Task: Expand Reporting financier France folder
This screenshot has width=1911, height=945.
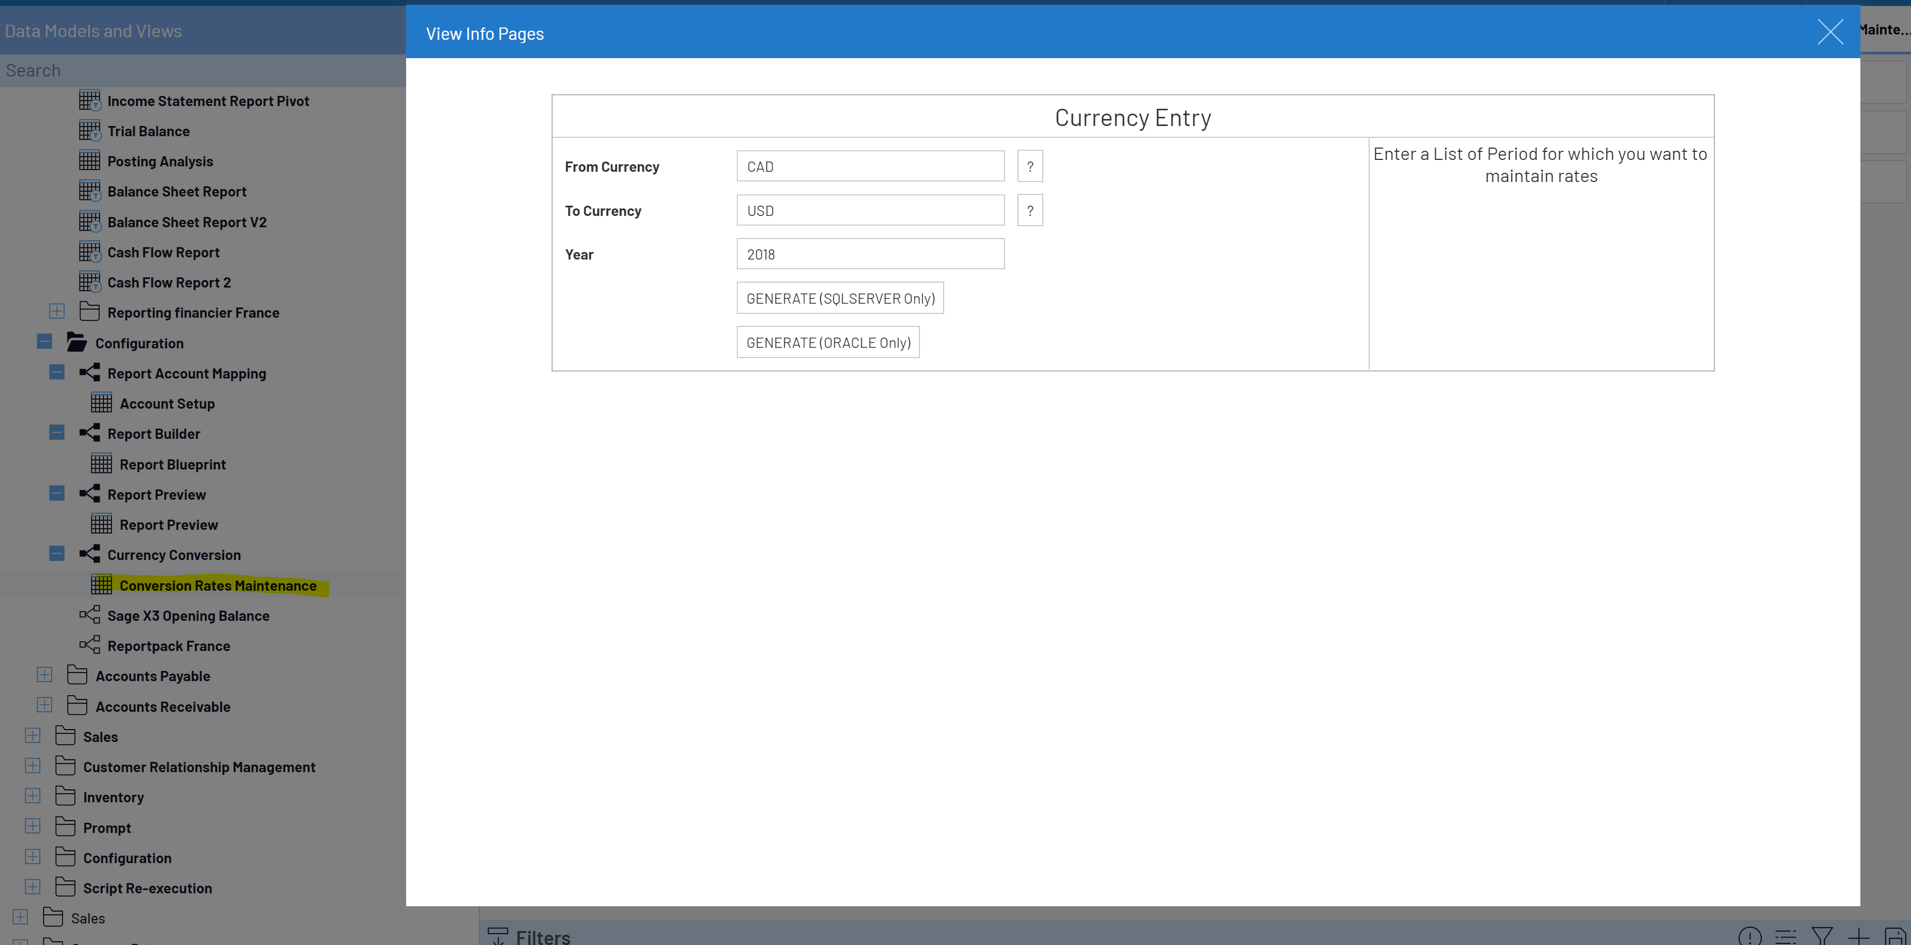Action: (57, 312)
